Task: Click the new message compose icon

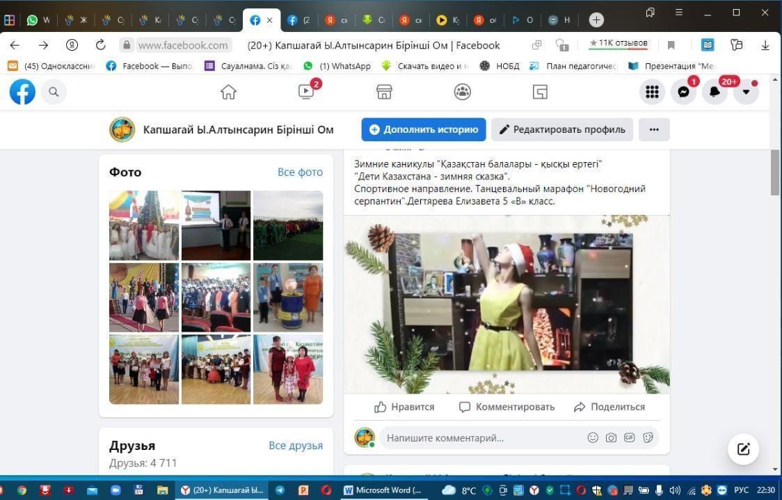Action: click(743, 449)
